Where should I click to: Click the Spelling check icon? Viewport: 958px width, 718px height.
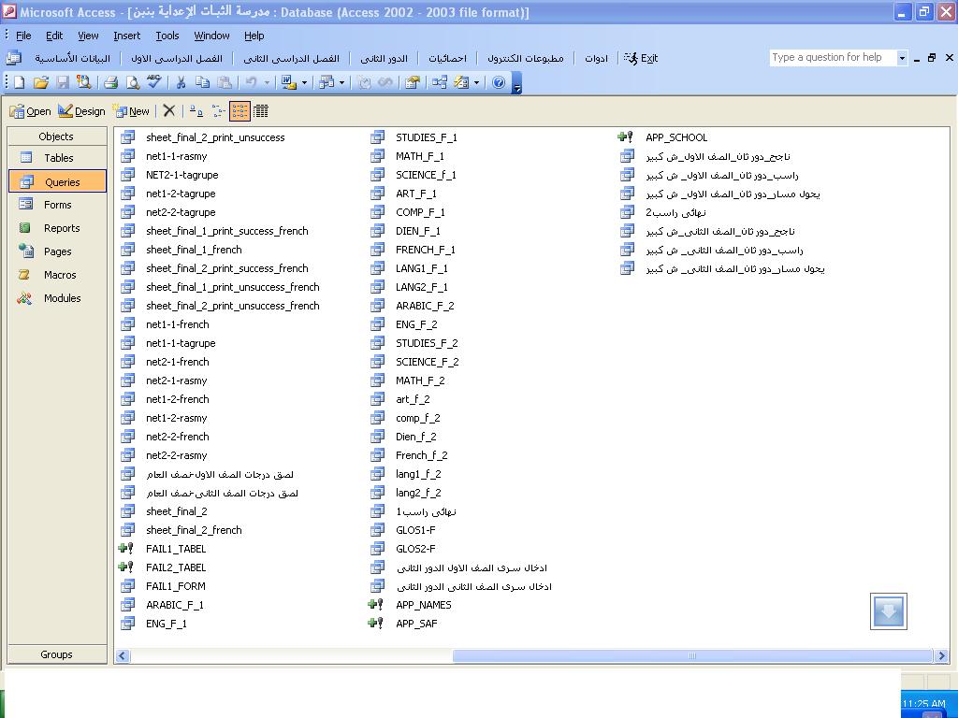point(154,82)
